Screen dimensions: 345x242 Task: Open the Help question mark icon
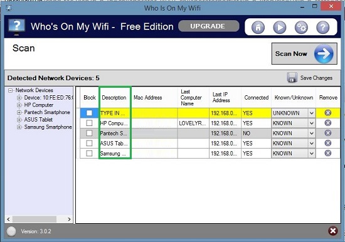pos(322,28)
